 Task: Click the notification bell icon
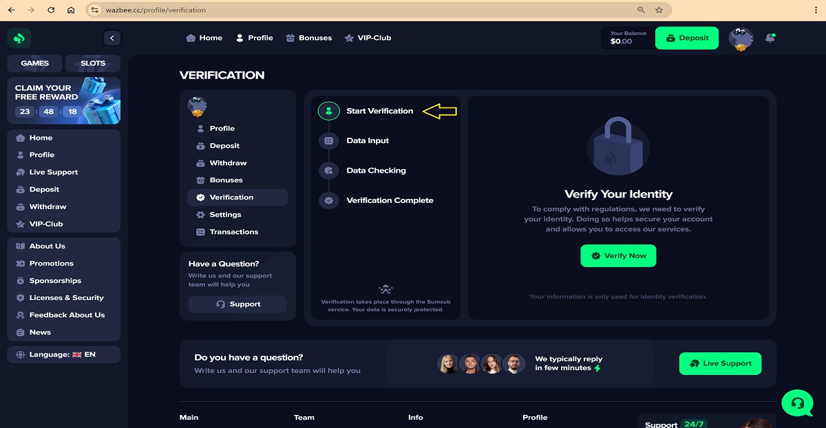click(770, 38)
